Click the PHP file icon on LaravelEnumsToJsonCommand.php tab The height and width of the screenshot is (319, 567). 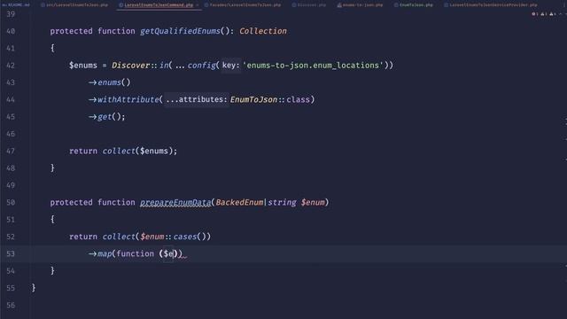121,5
